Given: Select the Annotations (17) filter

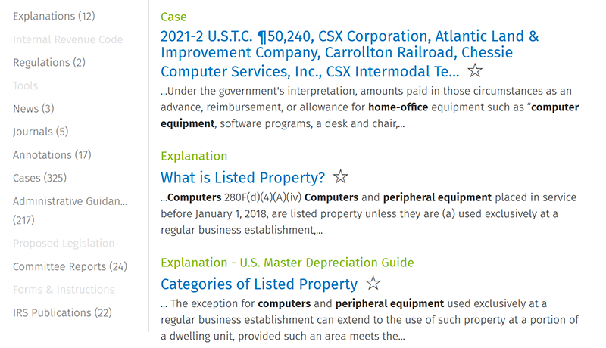Looking at the screenshot, I should coord(52,155).
